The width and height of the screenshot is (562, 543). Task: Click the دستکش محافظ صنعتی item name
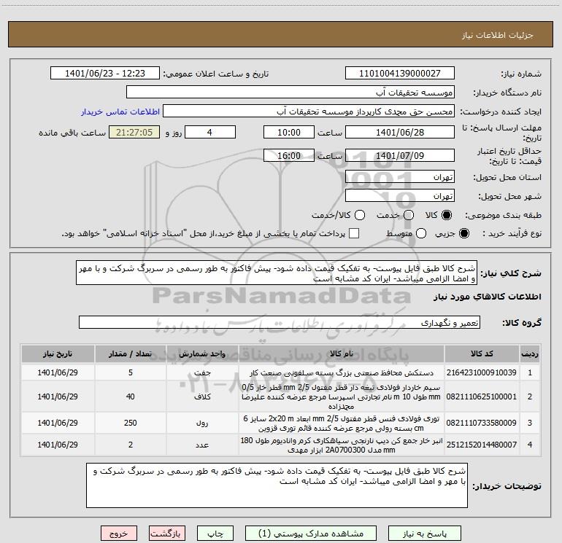342,373
